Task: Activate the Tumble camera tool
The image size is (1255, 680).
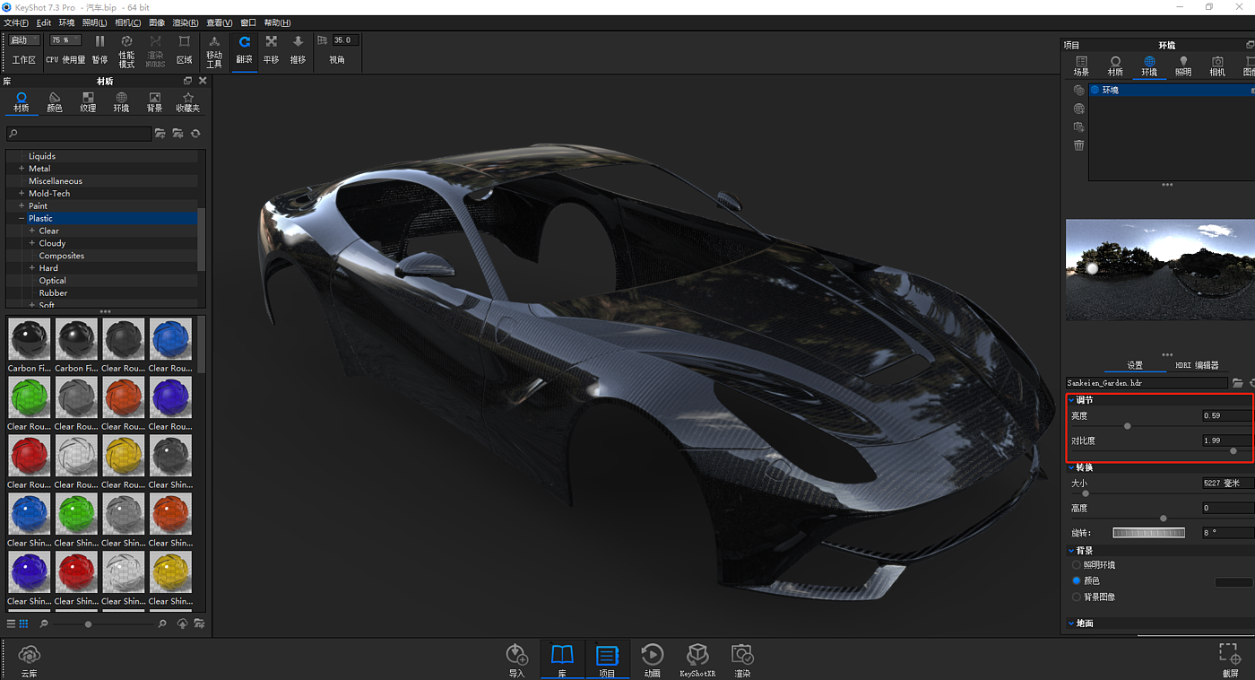Action: coord(244,42)
